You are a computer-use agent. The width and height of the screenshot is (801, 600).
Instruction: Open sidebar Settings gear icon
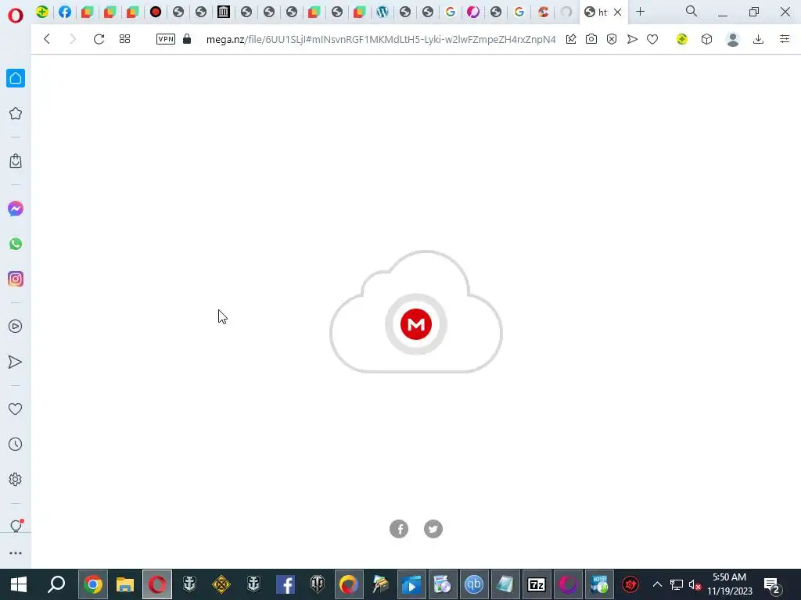click(x=16, y=480)
